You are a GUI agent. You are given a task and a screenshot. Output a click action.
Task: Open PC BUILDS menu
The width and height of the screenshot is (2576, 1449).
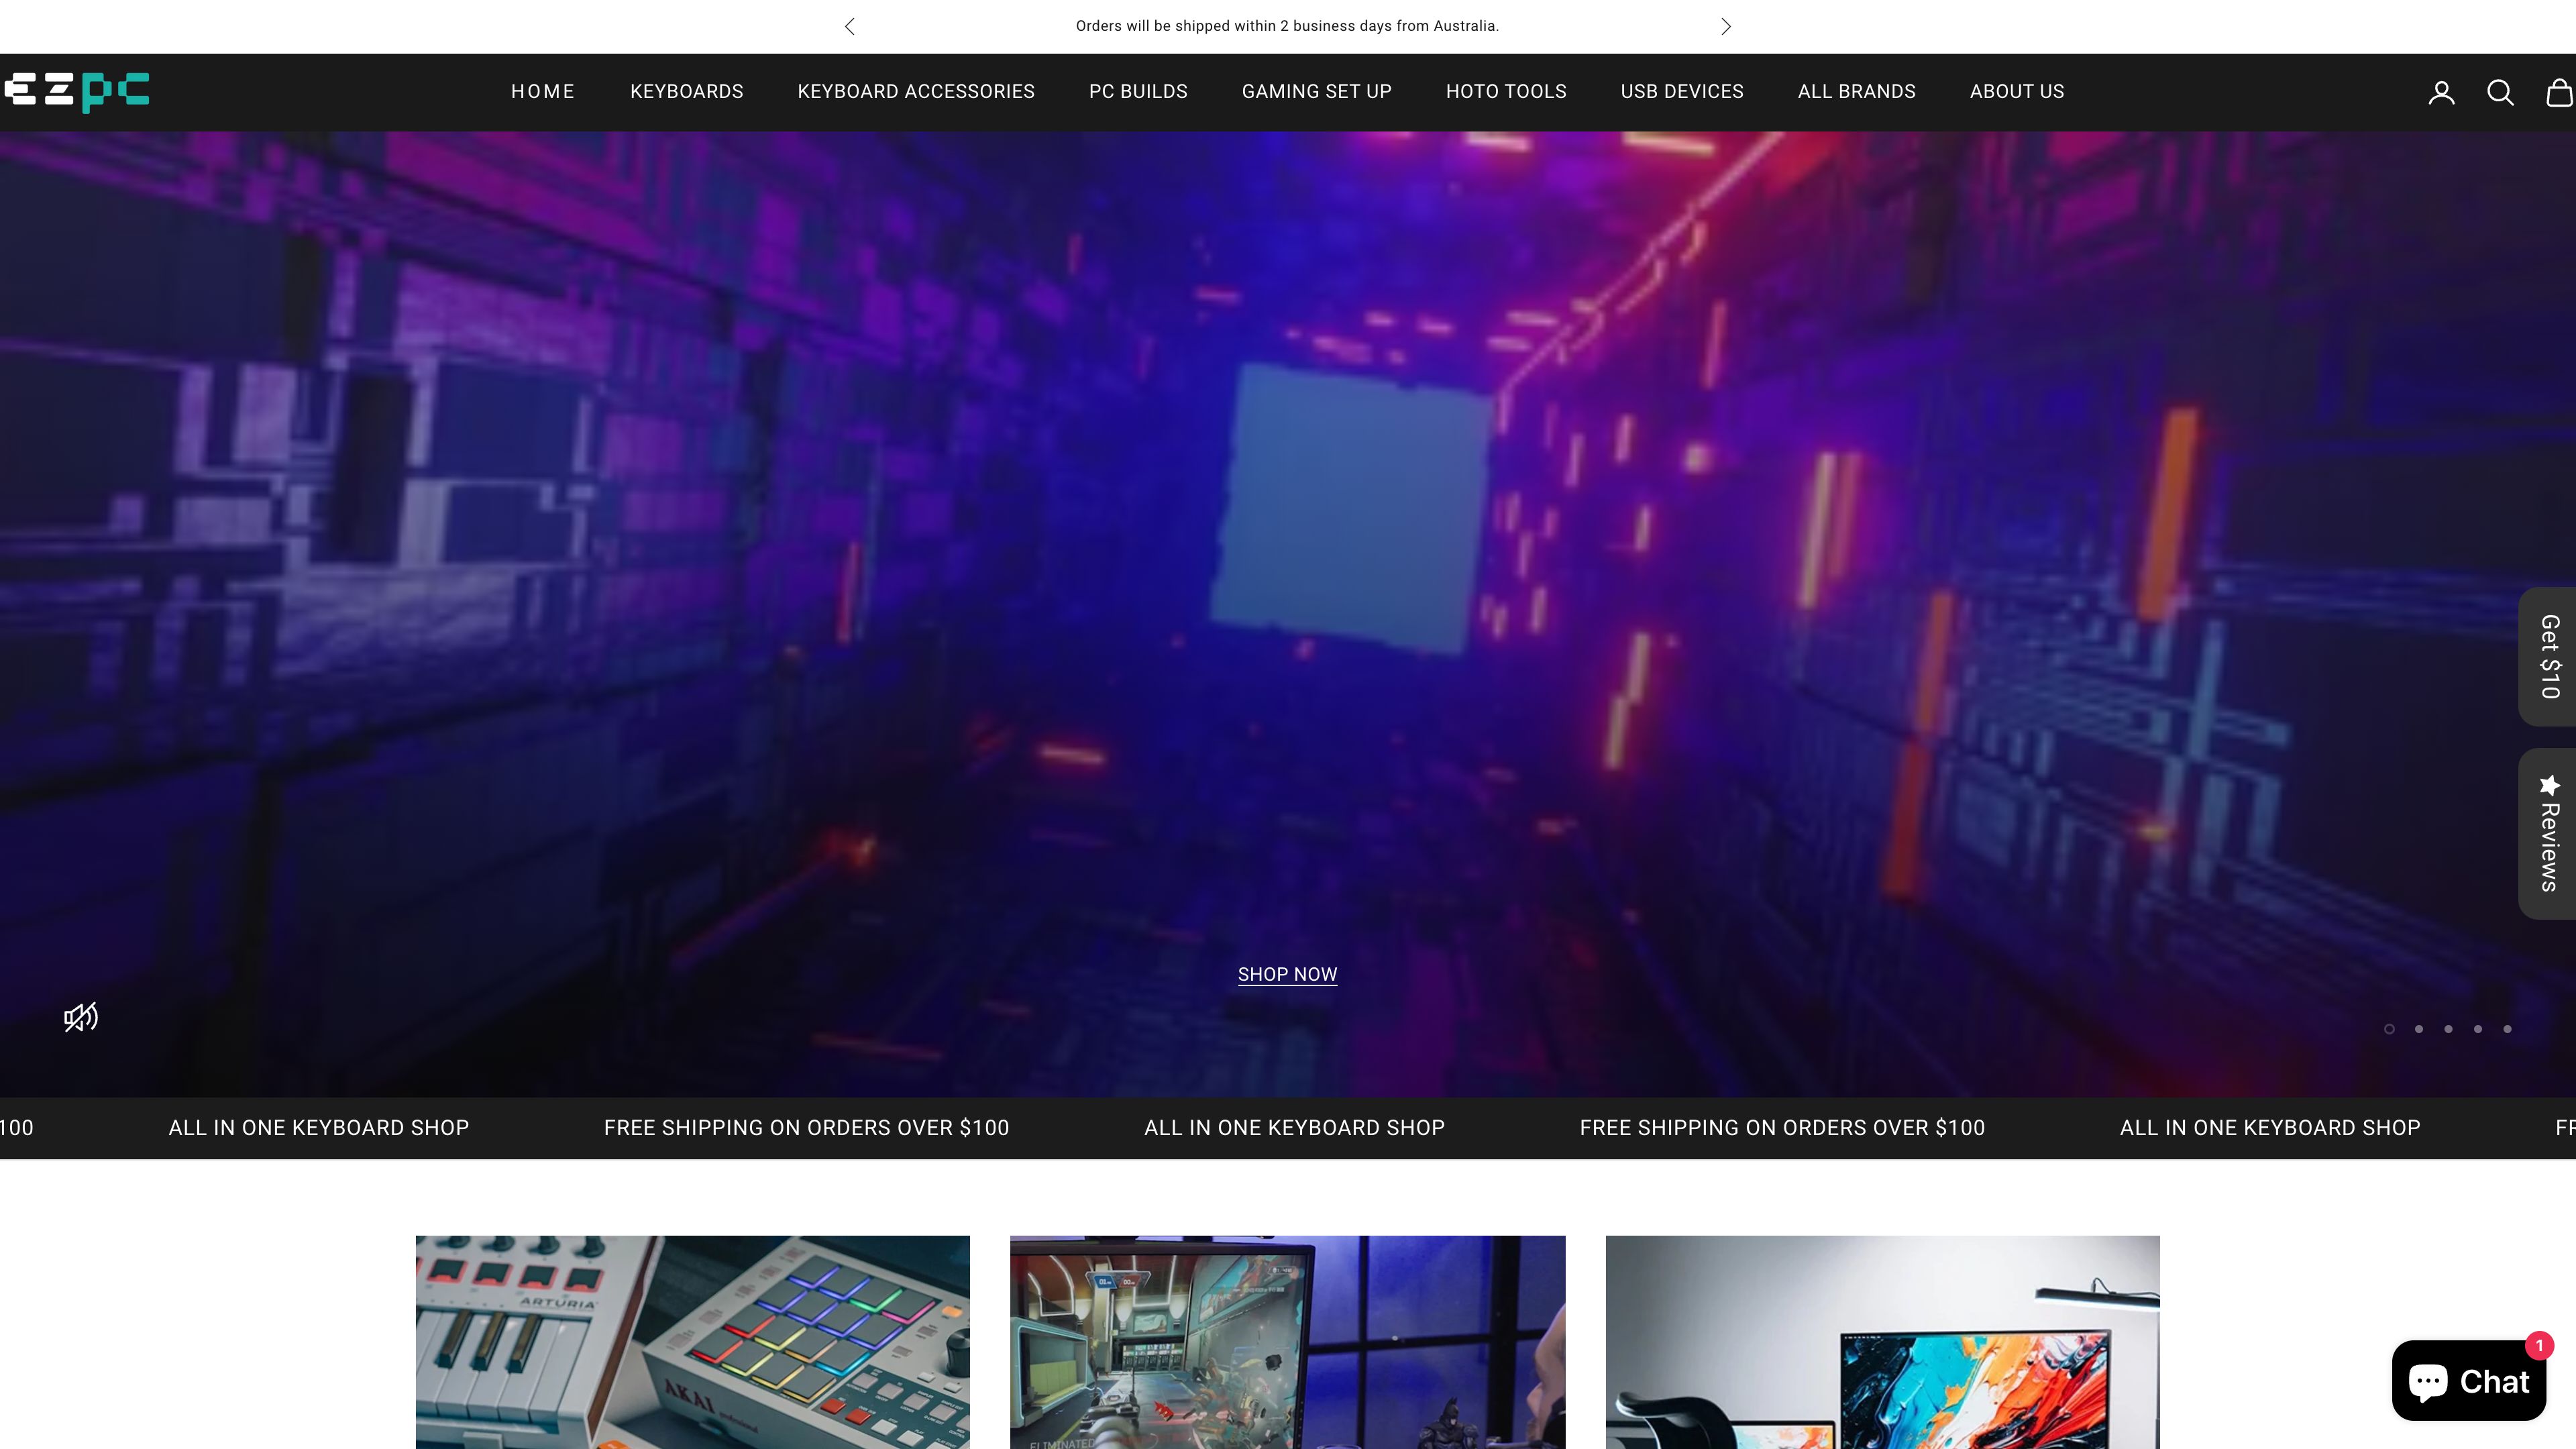(1138, 92)
